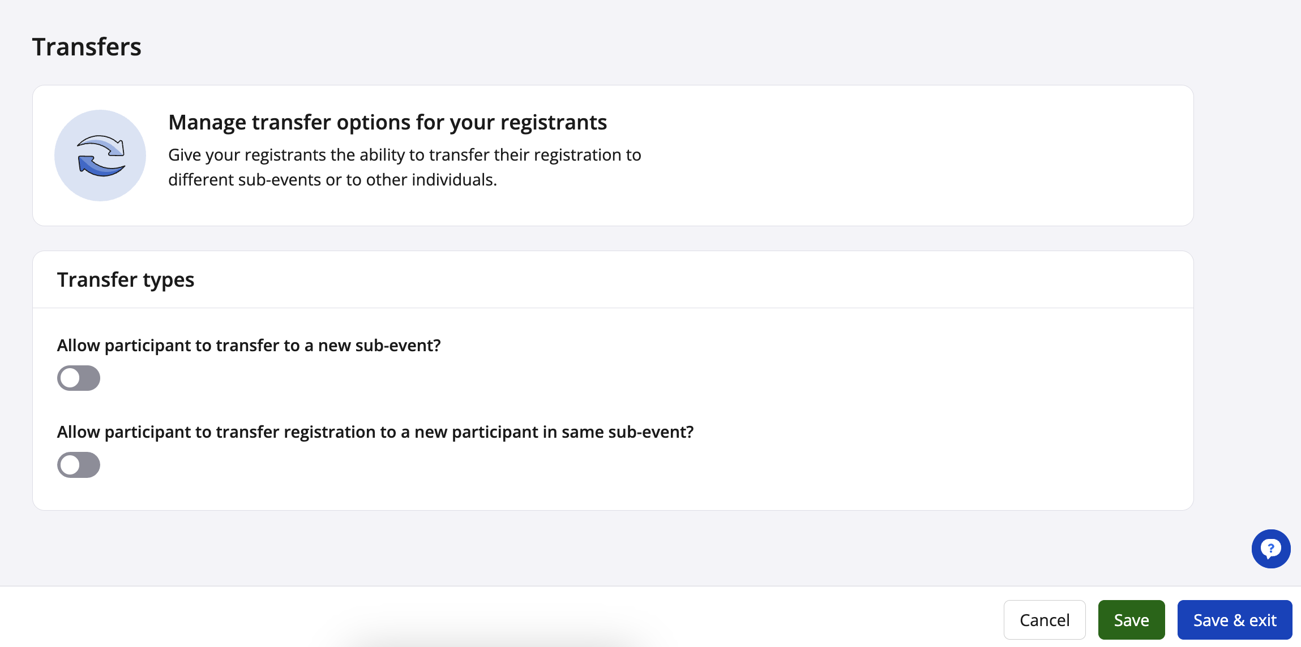This screenshot has height=647, width=1301.
Task: Enable transfer to a new sub-event toggle
Action: (79, 378)
